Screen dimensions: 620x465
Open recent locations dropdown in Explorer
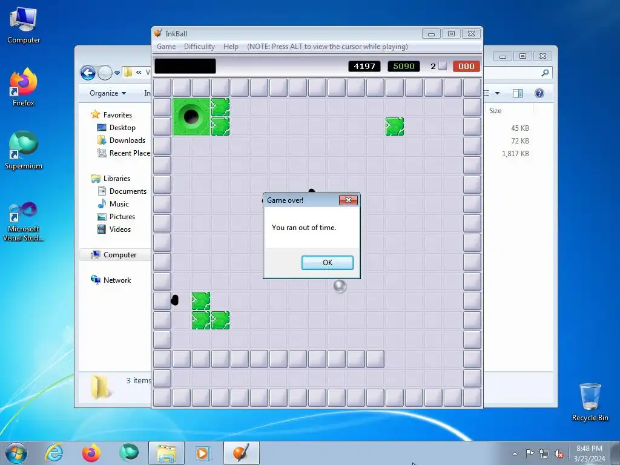(117, 73)
